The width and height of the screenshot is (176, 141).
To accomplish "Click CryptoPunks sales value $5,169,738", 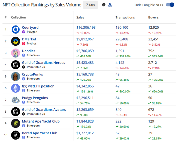I will click(x=85, y=75).
